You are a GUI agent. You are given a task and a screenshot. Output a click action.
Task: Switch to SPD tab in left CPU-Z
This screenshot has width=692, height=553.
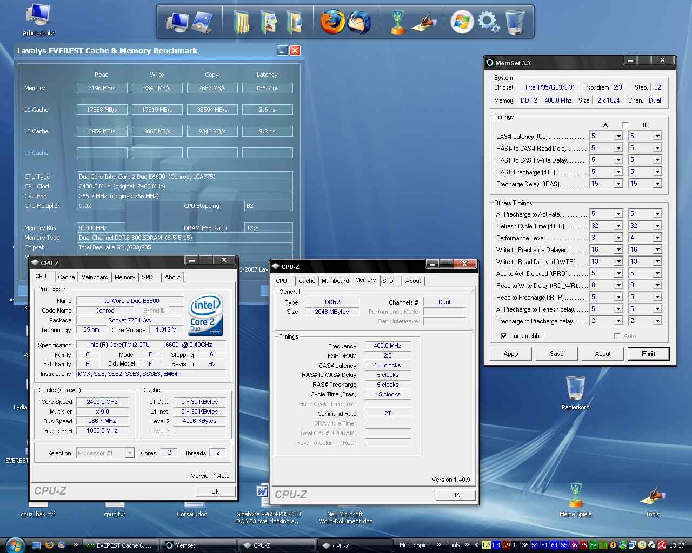click(x=148, y=277)
